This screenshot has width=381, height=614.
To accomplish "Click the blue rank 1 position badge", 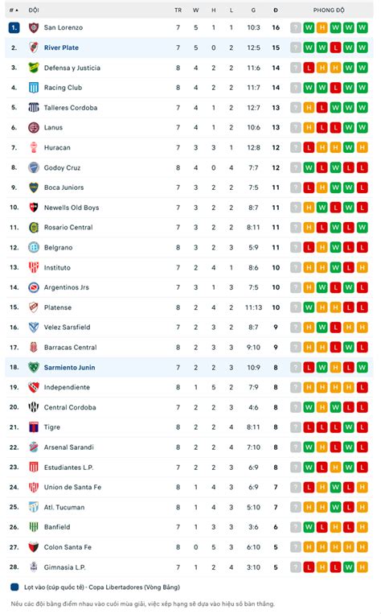I will tap(14, 27).
